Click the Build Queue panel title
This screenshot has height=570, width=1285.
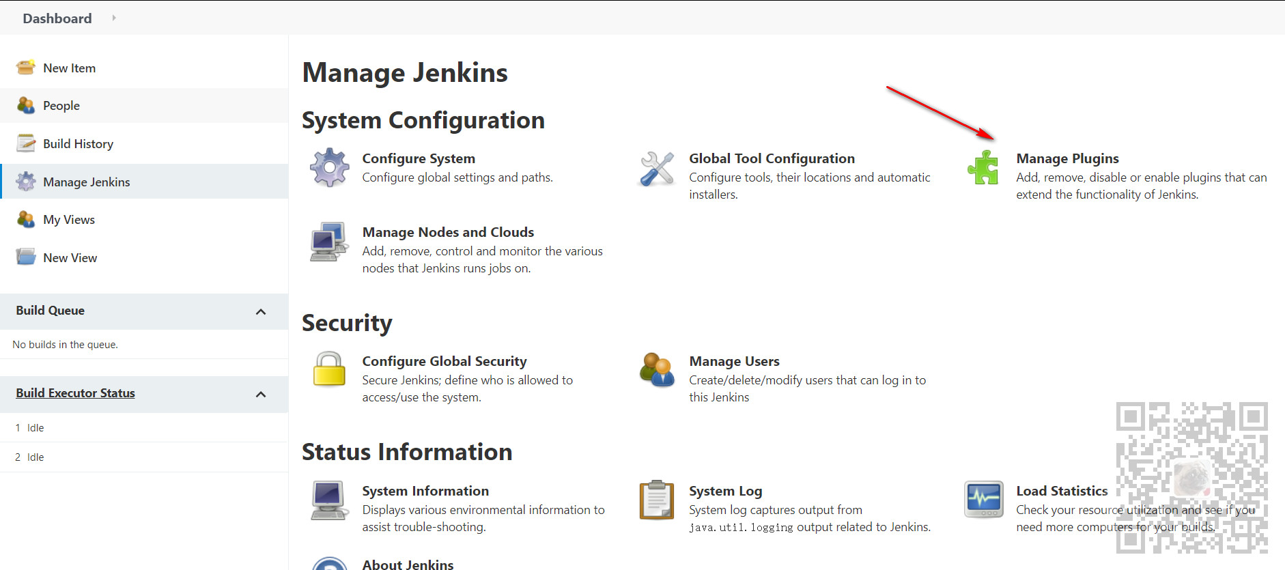[51, 311]
